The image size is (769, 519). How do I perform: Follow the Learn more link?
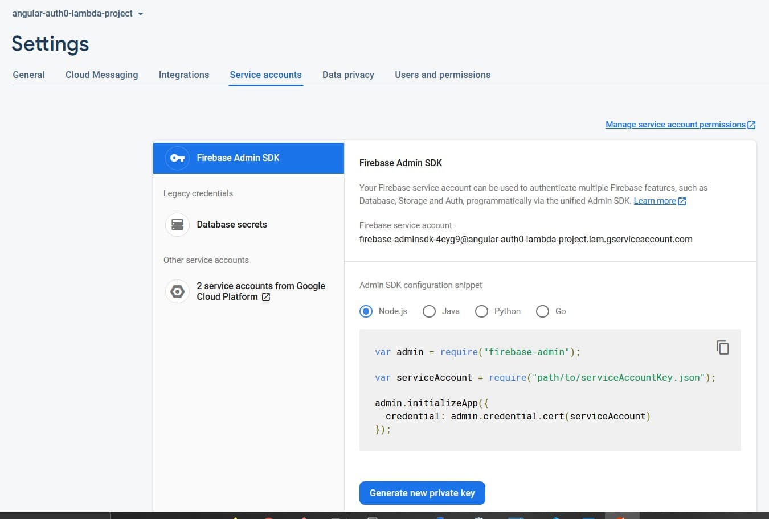click(x=655, y=201)
